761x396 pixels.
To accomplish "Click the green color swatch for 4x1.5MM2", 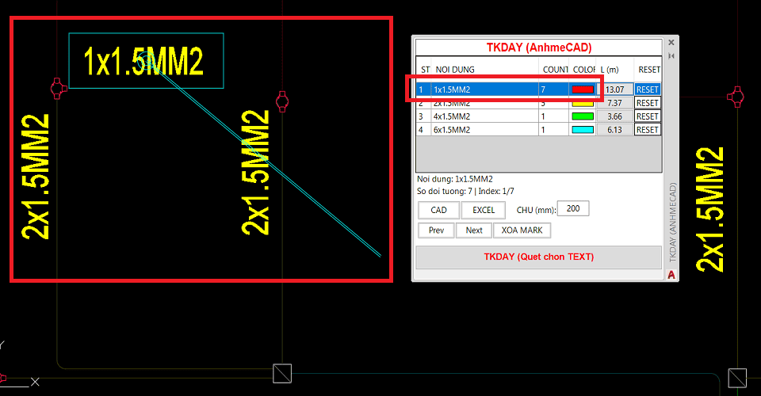I will 583,116.
